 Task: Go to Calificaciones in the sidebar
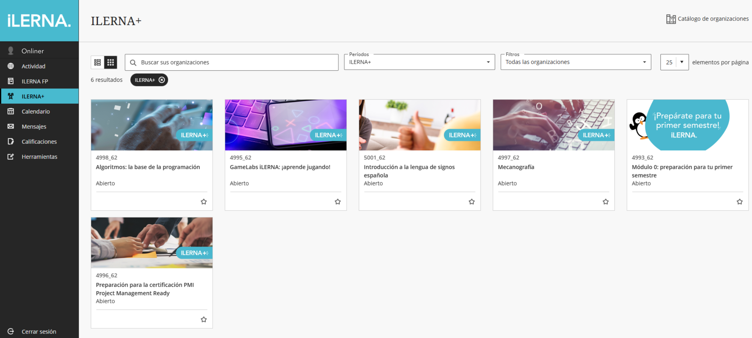point(39,141)
